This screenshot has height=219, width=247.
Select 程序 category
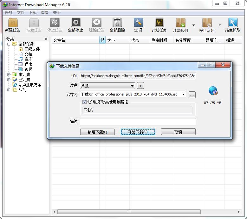[x=28, y=64]
